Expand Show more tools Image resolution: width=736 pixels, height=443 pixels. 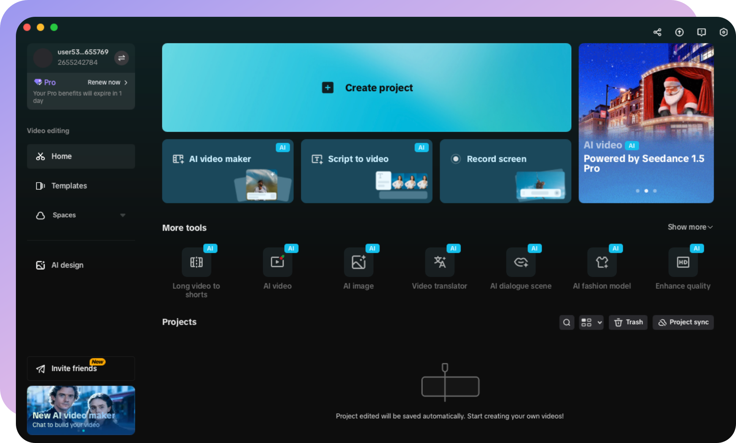(x=690, y=227)
